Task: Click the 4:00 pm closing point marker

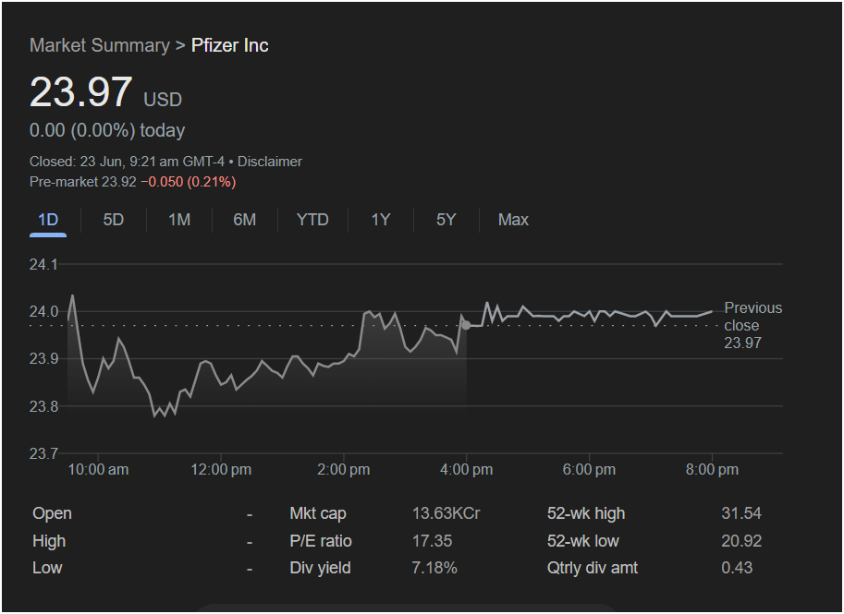Action: point(466,325)
